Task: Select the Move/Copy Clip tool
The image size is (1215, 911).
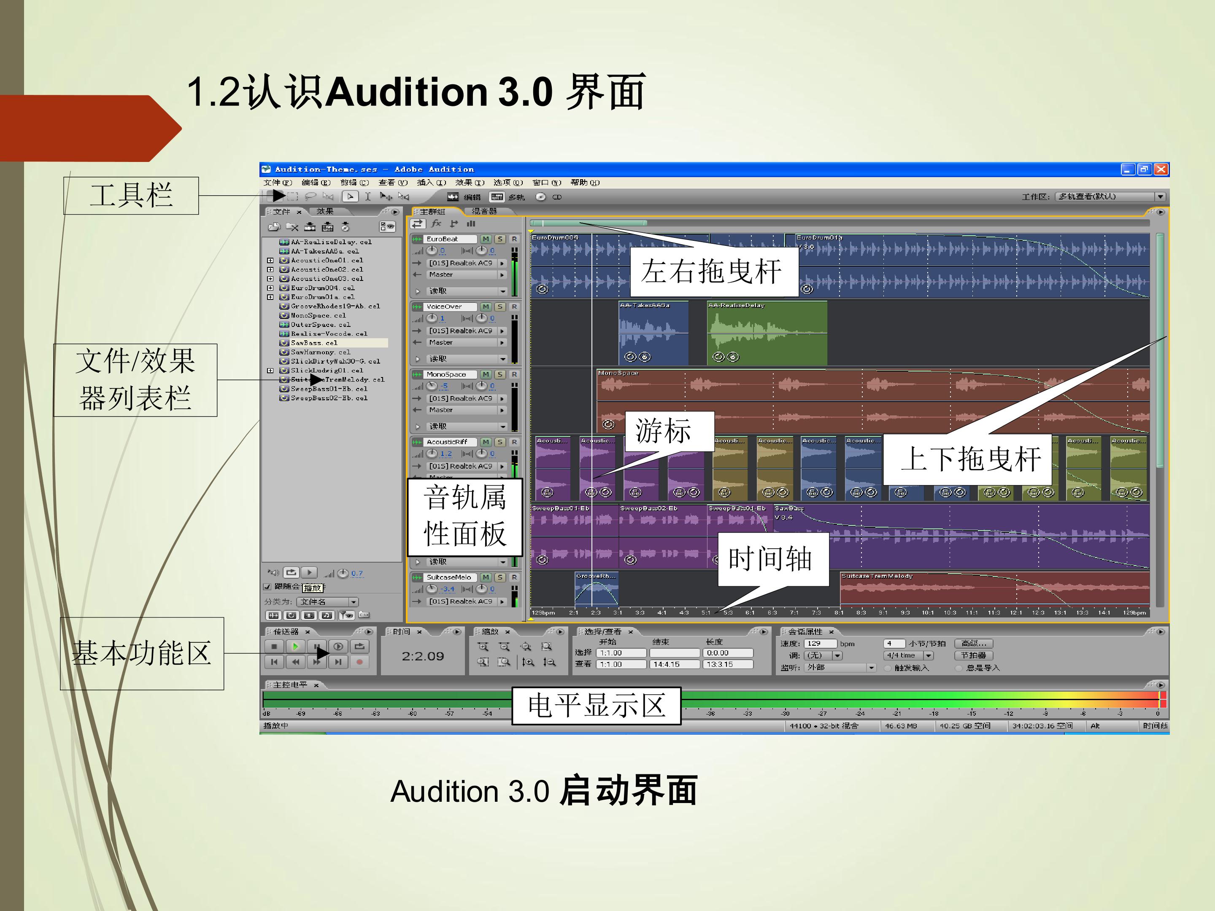Action: [x=386, y=197]
